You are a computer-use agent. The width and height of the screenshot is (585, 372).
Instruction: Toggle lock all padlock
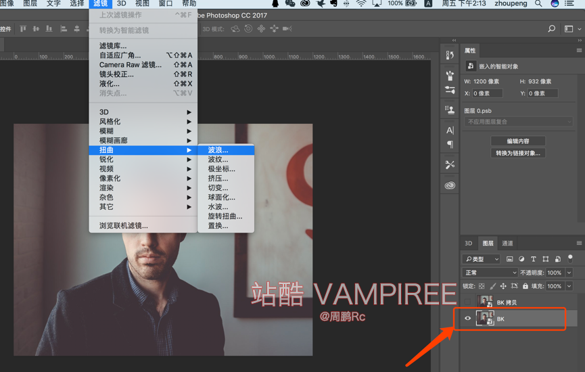(x=525, y=286)
